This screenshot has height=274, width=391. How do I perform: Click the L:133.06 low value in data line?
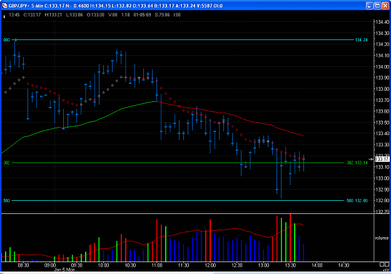pos(74,15)
